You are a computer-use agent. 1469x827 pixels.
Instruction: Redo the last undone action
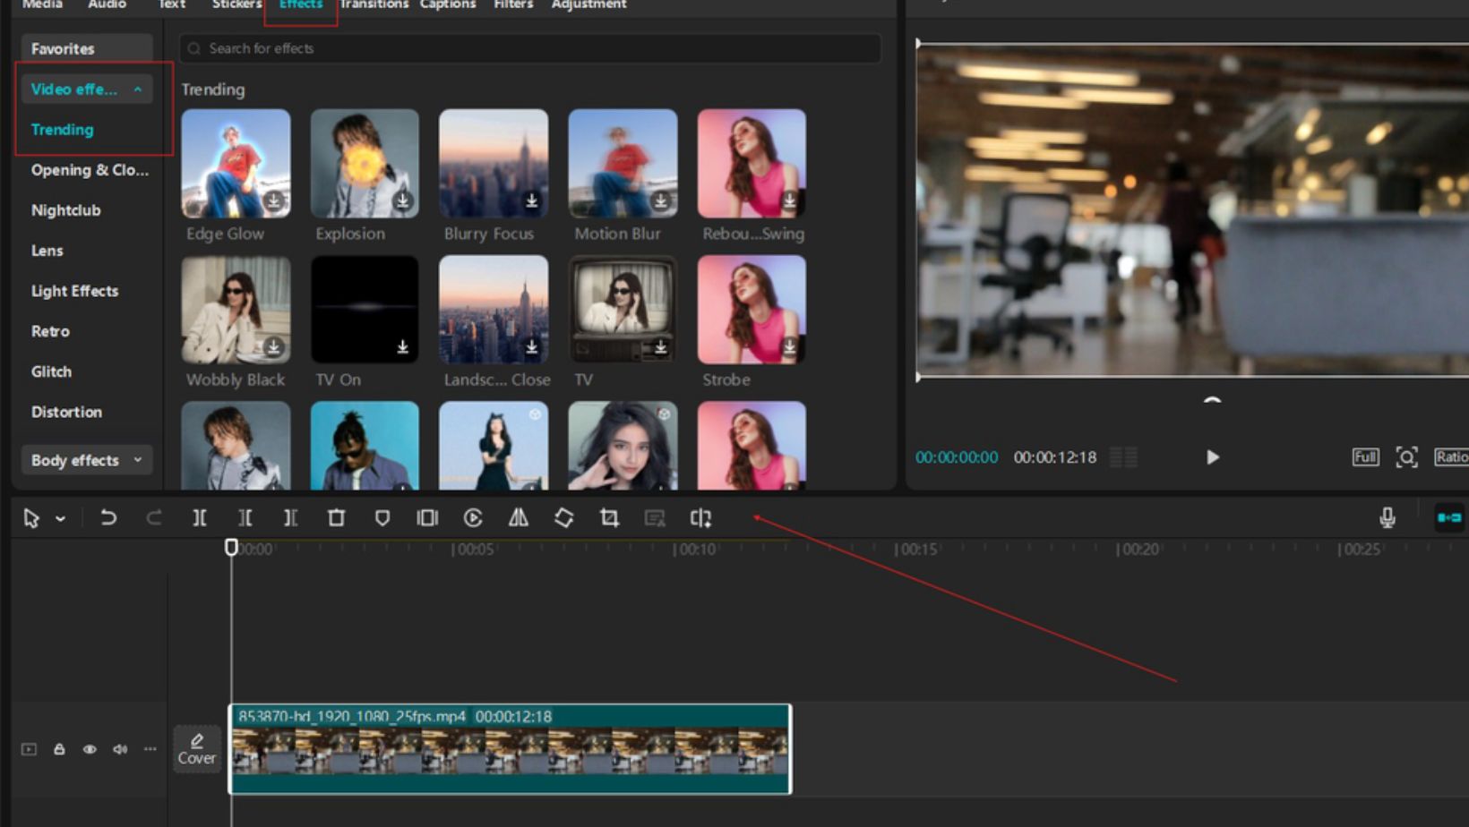click(154, 518)
